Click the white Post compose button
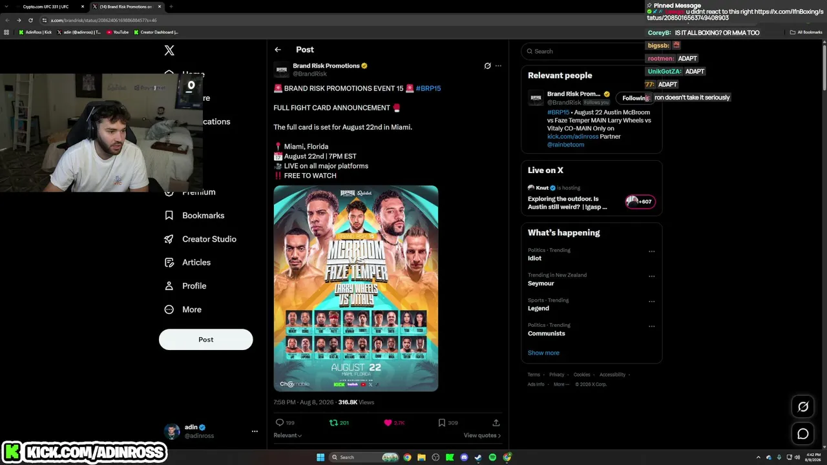 206,340
